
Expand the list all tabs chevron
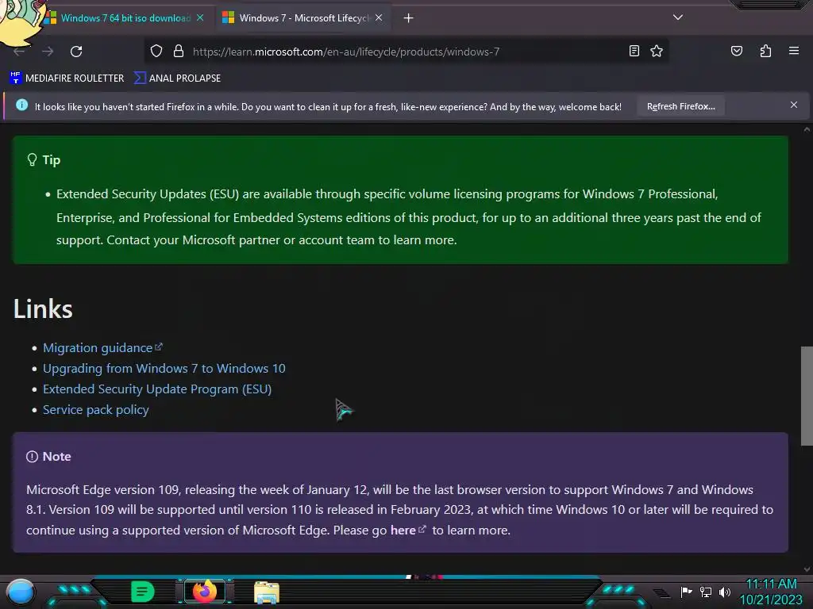click(678, 17)
